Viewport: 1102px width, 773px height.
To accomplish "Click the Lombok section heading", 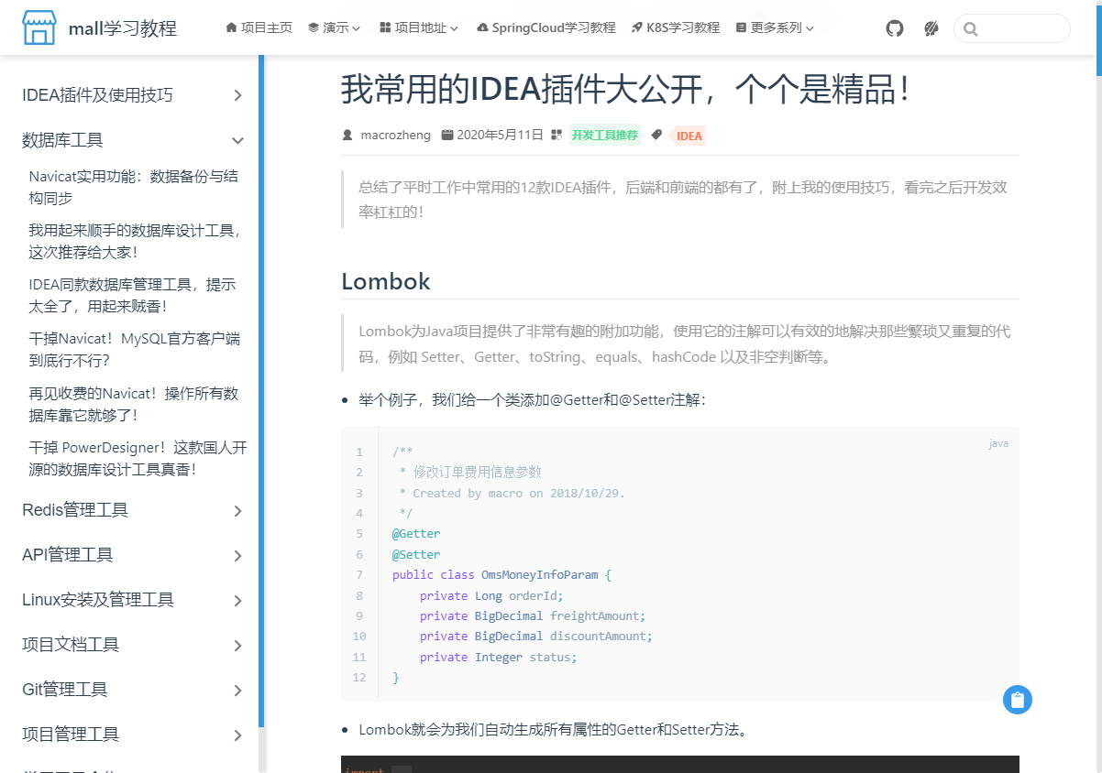I will point(386,281).
